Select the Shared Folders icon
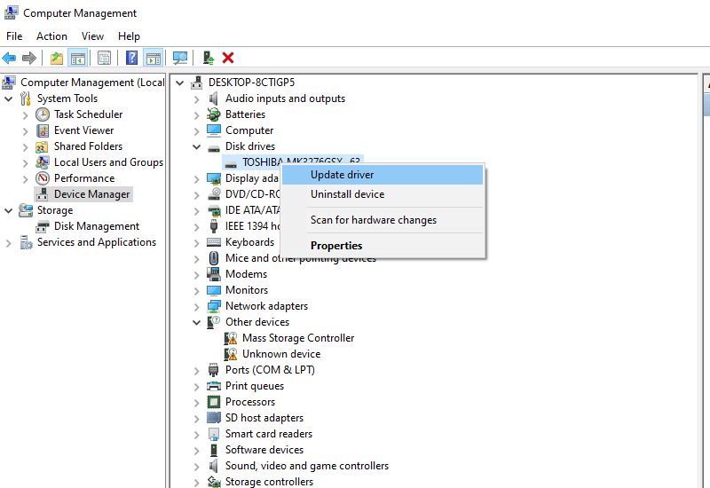 42,146
